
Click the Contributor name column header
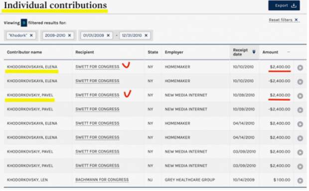[24, 52]
